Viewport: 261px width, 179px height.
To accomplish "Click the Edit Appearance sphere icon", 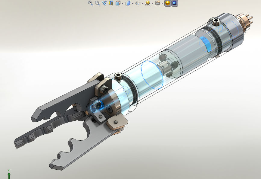I will pos(148,3).
